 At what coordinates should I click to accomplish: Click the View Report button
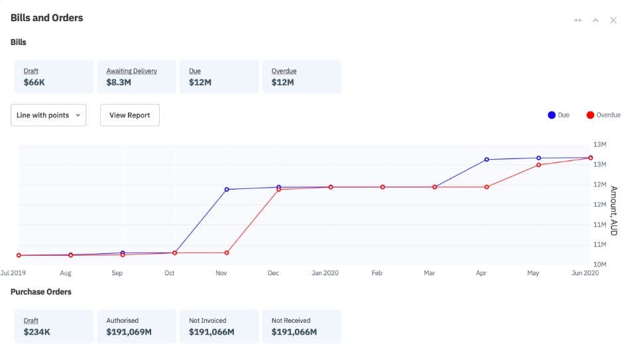click(130, 115)
